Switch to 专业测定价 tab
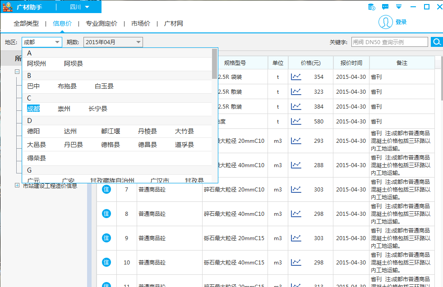 101,23
